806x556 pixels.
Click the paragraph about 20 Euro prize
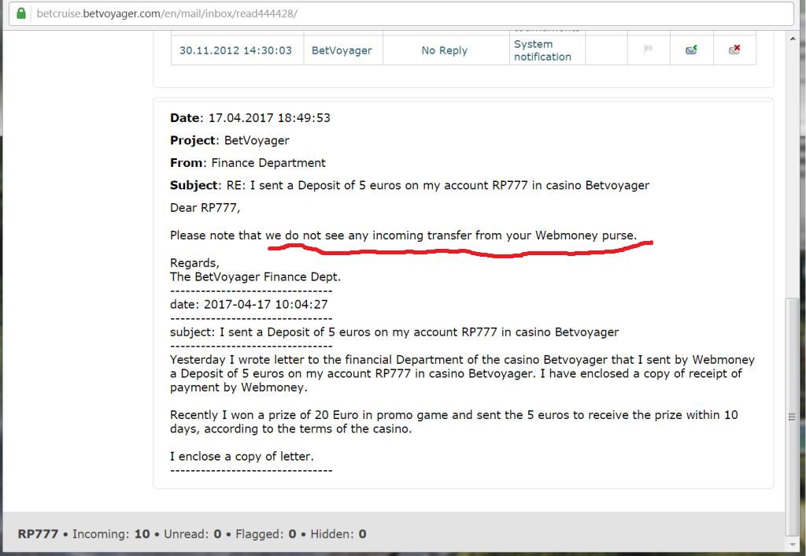[x=454, y=422]
